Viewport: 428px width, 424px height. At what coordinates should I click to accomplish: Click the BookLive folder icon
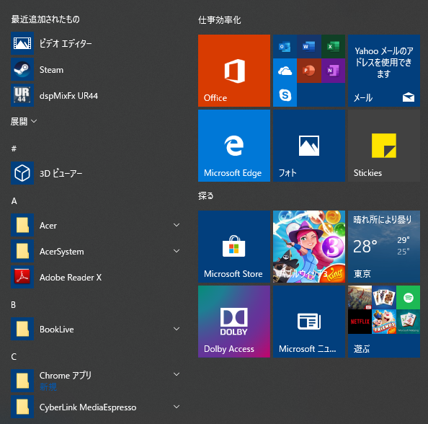pos(22,329)
